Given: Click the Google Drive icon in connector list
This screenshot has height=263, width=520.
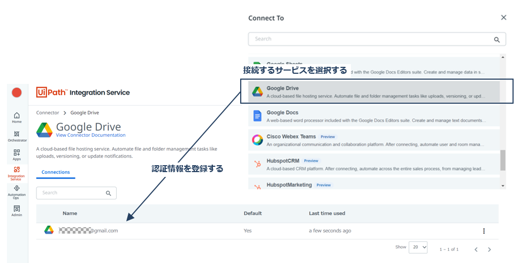Looking at the screenshot, I should click(x=257, y=92).
